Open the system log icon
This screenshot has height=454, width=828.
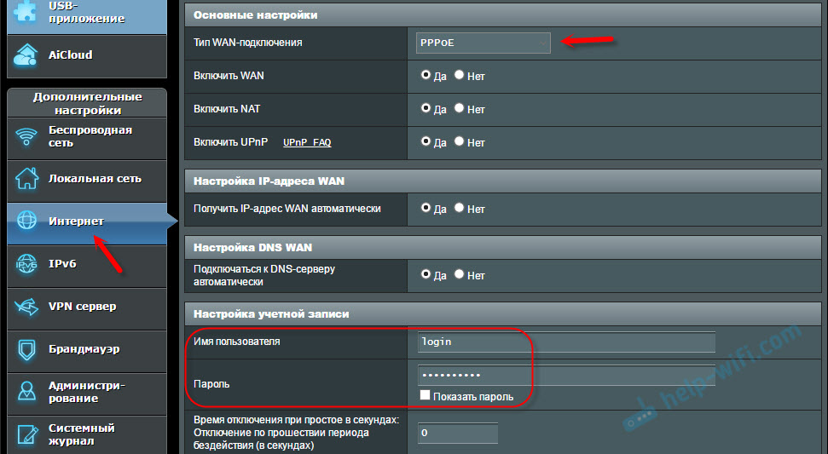pyautogui.click(x=27, y=434)
